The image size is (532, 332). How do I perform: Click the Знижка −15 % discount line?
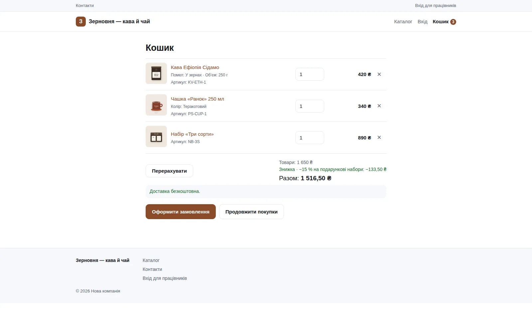(x=333, y=169)
